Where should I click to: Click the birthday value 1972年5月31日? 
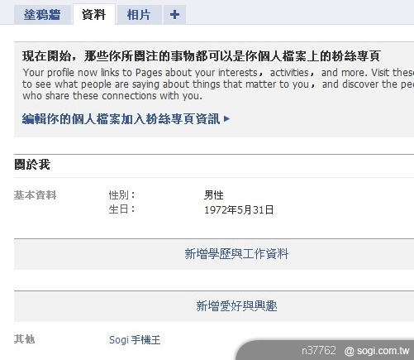tap(239, 210)
